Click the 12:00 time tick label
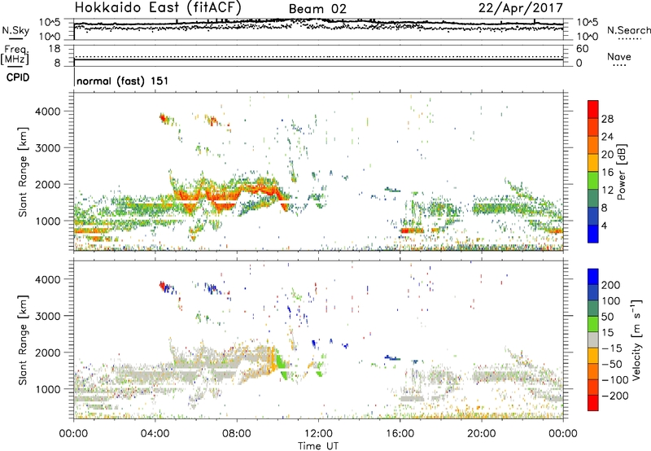 (318, 434)
